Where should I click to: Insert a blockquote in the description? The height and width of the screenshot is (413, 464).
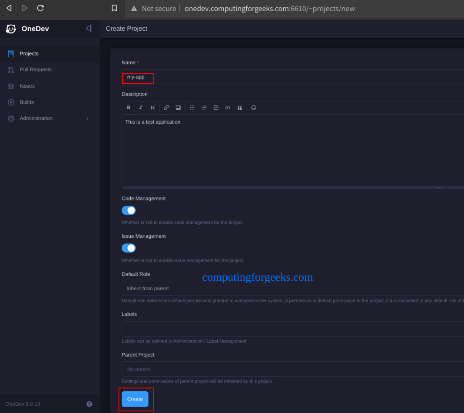pos(240,108)
